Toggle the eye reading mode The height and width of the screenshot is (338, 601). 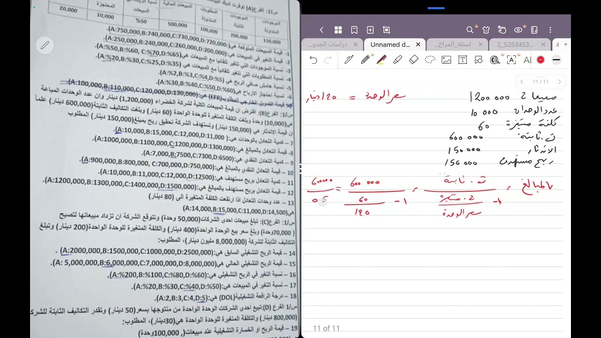coord(518,30)
